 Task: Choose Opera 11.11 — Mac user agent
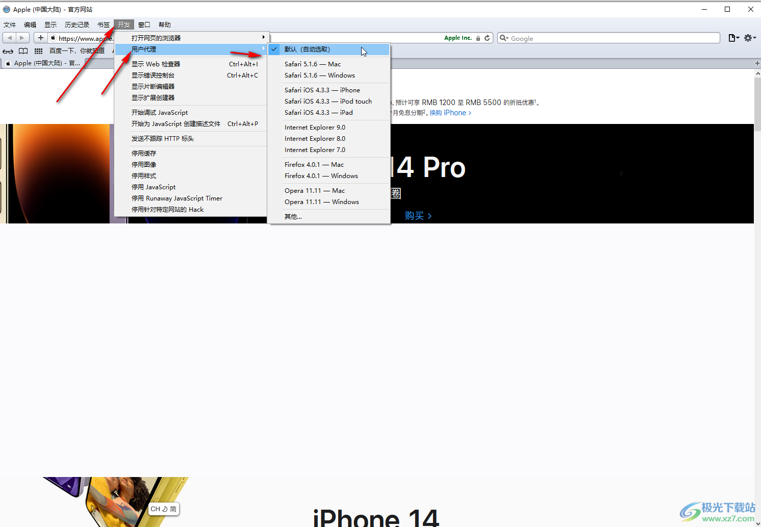pyautogui.click(x=329, y=190)
